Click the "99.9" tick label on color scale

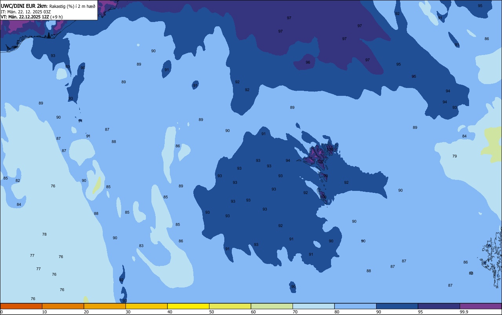pos(464,312)
